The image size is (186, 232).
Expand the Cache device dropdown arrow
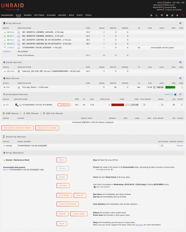click(5, 71)
